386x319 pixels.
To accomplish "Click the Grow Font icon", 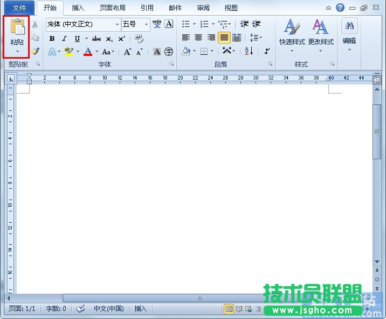I will pos(127,52).
